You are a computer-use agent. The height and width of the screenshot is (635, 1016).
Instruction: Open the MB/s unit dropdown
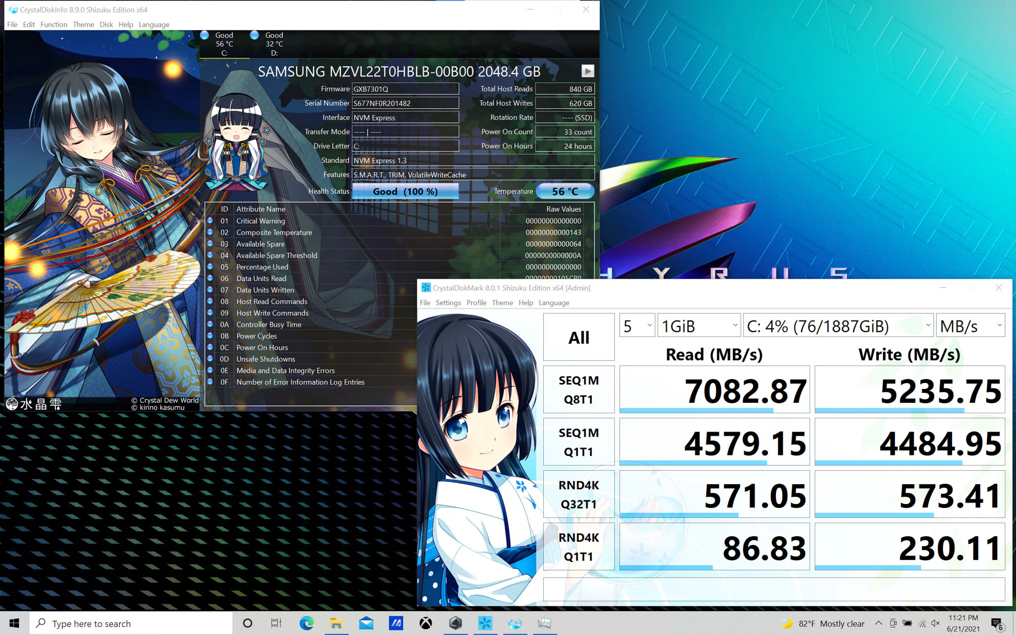point(970,326)
